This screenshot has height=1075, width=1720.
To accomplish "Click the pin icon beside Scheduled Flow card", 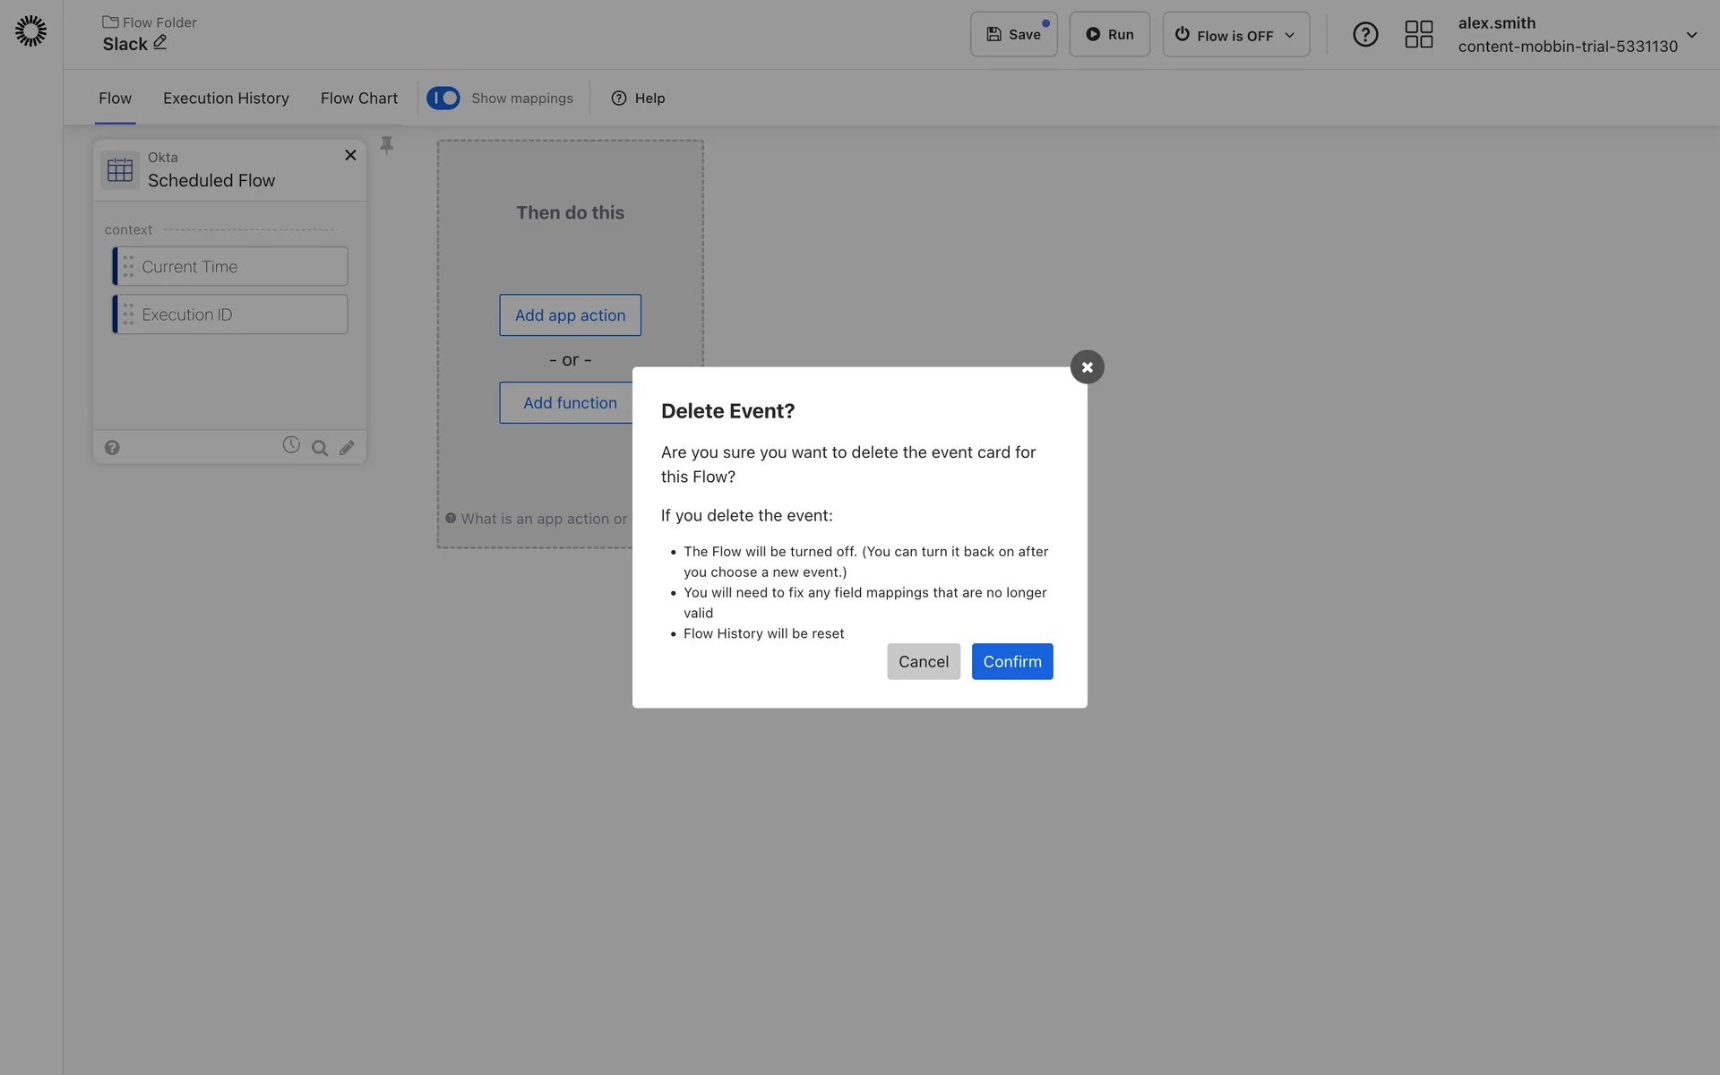I will (x=387, y=145).
